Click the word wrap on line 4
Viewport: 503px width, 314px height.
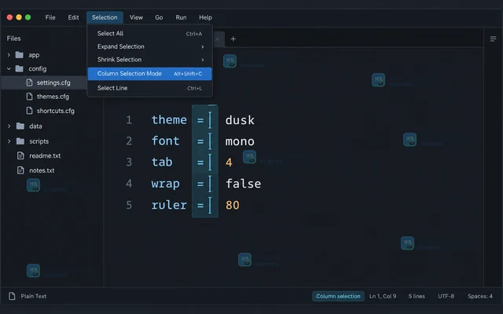(166, 184)
